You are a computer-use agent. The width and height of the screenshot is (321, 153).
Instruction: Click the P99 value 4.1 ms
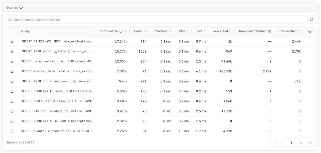coord(201,71)
